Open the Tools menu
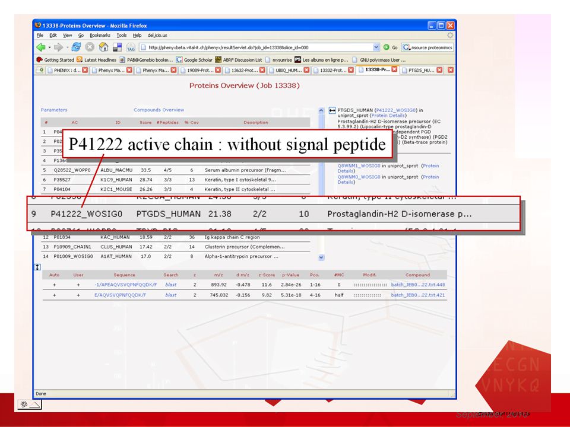Viewport: 570px width, 427px height. click(x=122, y=35)
